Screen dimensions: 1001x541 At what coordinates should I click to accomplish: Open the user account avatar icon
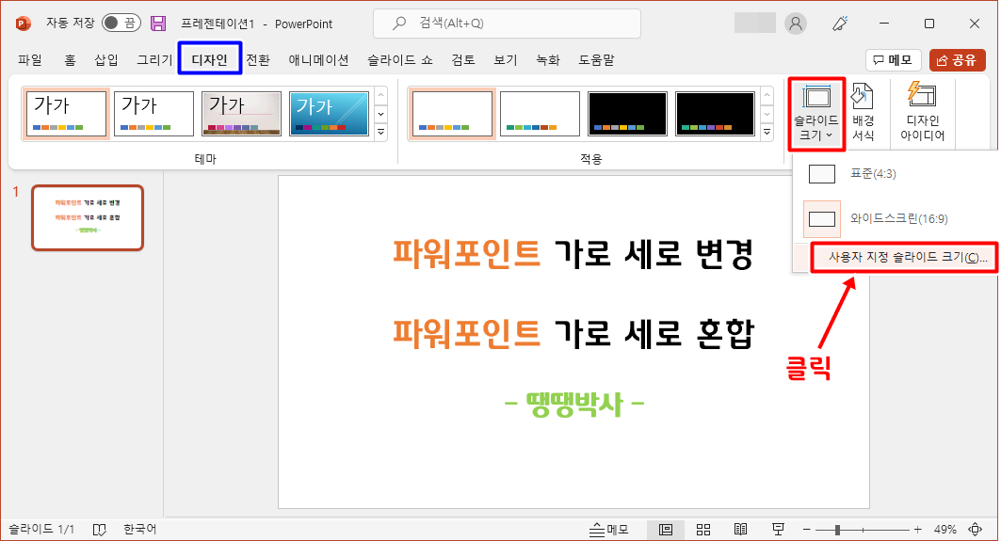796,24
